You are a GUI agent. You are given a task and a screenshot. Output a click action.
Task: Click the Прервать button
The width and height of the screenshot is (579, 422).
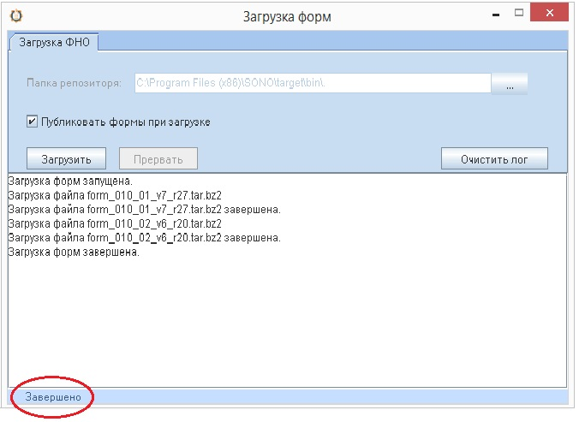[158, 159]
